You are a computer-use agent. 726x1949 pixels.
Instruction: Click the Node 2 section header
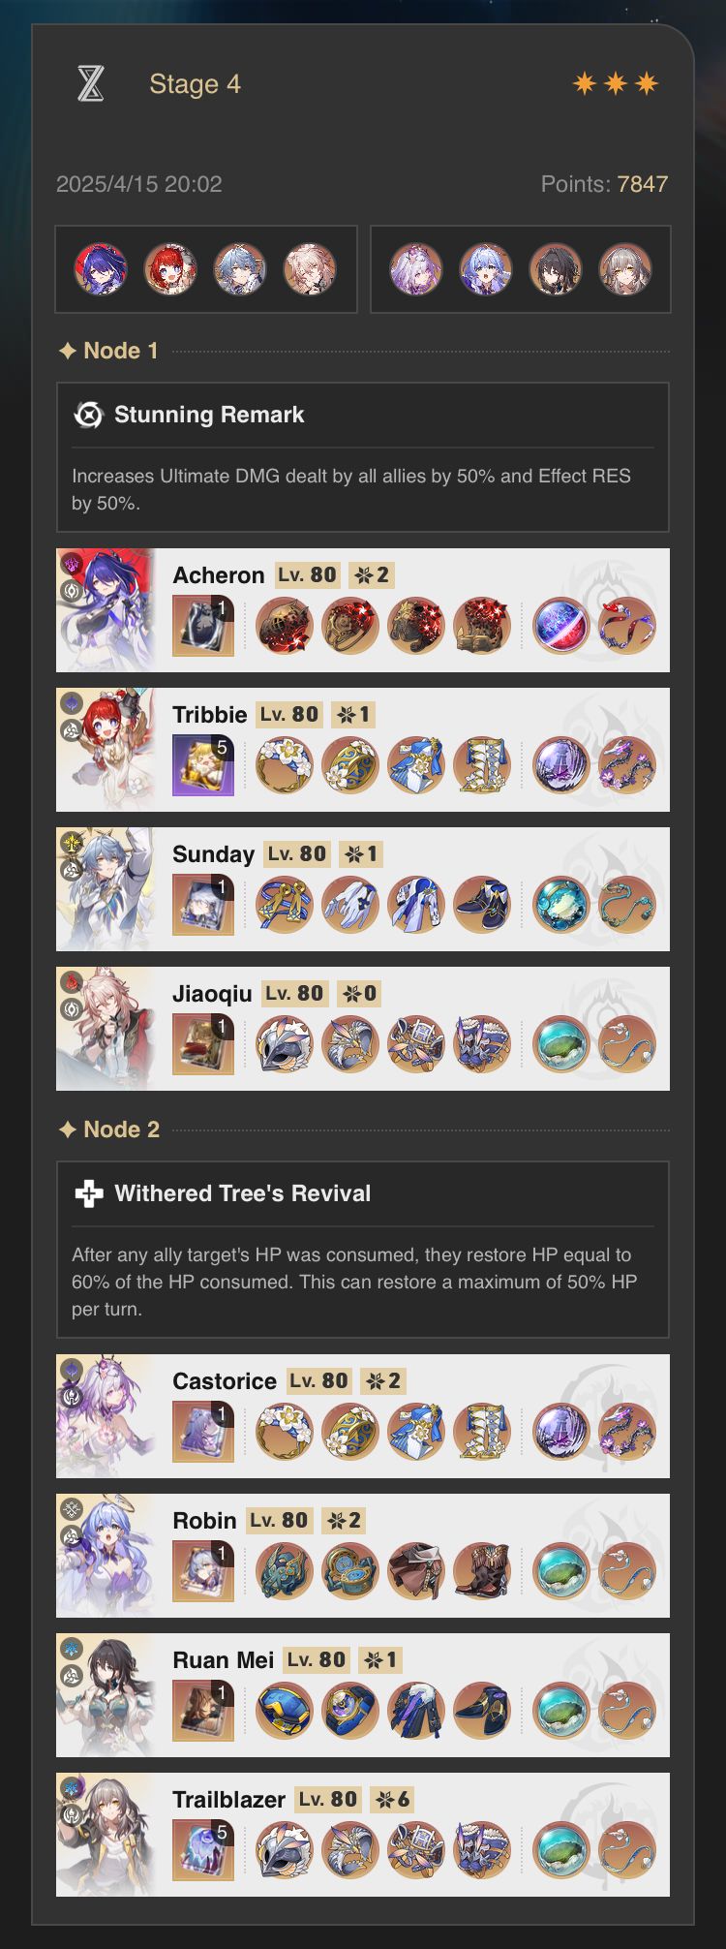pos(109,1129)
